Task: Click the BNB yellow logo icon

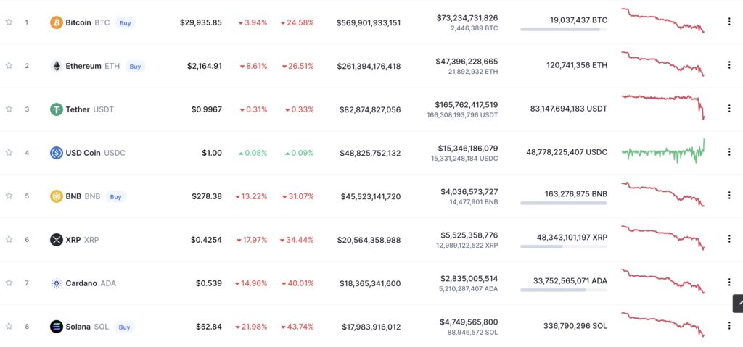Action: 56,196
